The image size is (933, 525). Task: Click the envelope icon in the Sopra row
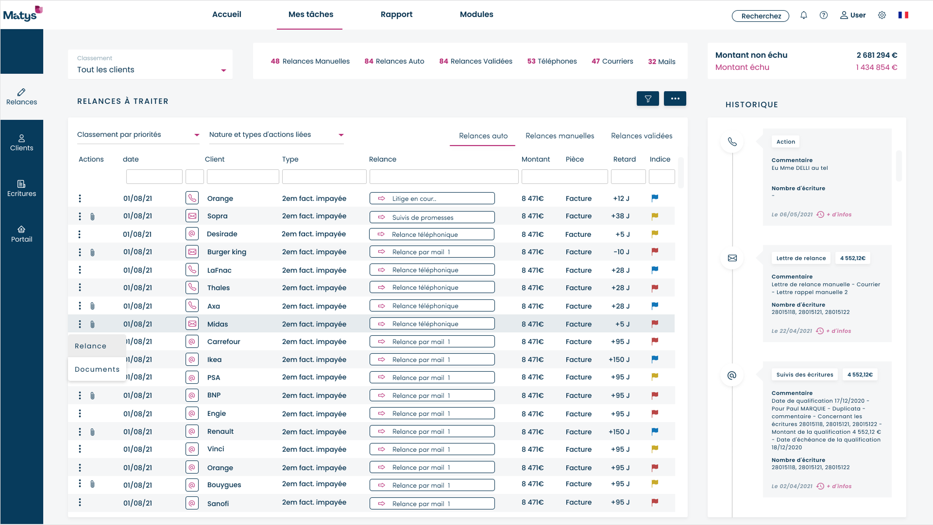(192, 216)
